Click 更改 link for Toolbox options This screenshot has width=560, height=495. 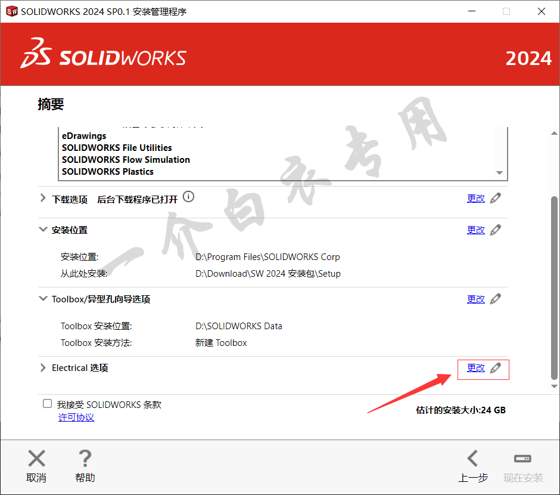pos(476,299)
